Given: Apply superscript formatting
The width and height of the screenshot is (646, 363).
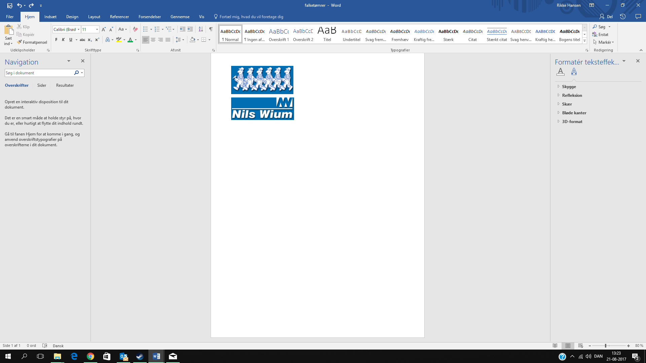Looking at the screenshot, I should [x=97, y=40].
